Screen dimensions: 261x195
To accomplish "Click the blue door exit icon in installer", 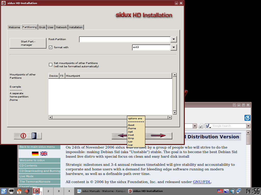I will 34,136.
